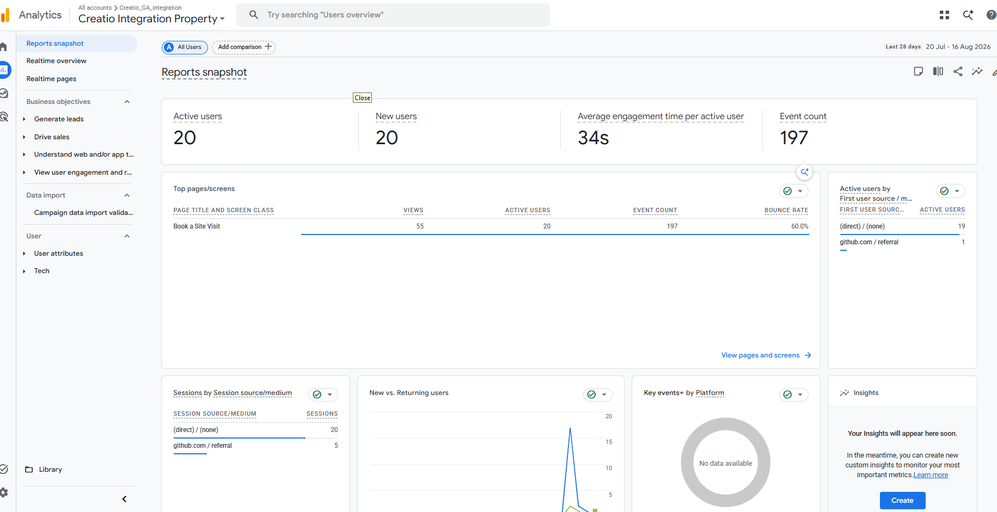The width and height of the screenshot is (997, 512).
Task: Open data quality dropdown on New vs. Returning card
Action: (597, 394)
